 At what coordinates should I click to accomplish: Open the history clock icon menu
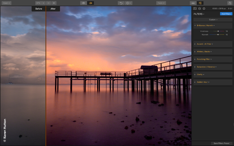[128, 3]
